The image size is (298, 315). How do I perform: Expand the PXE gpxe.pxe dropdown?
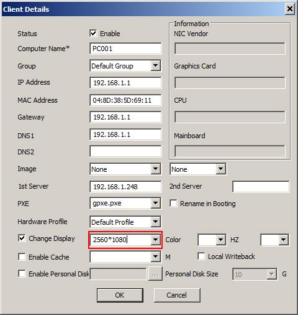coord(155,203)
